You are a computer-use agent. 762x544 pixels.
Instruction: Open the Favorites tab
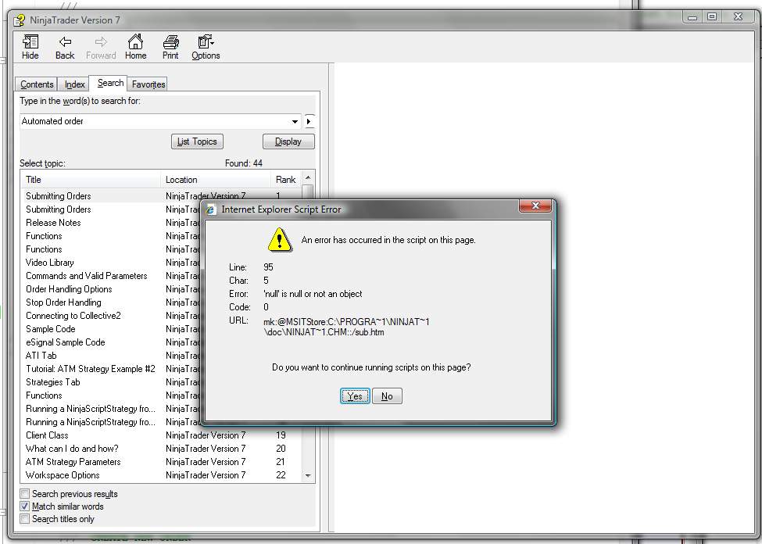coord(148,84)
